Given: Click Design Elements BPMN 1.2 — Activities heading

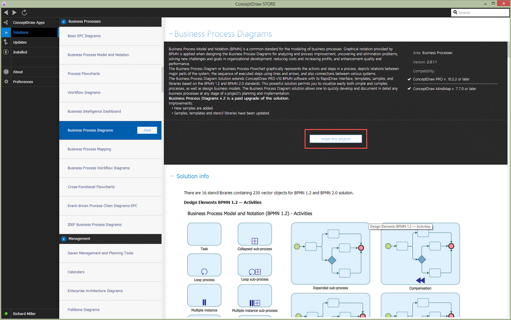Looking at the screenshot, I should pyautogui.click(x=223, y=203).
